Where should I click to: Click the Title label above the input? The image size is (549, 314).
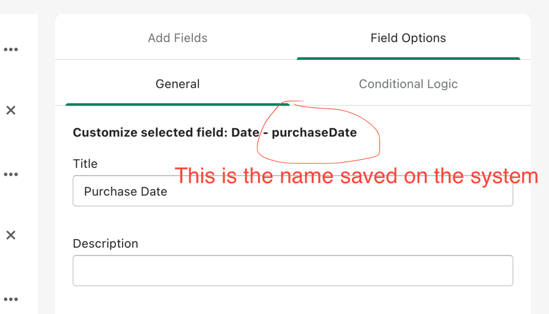pos(85,163)
